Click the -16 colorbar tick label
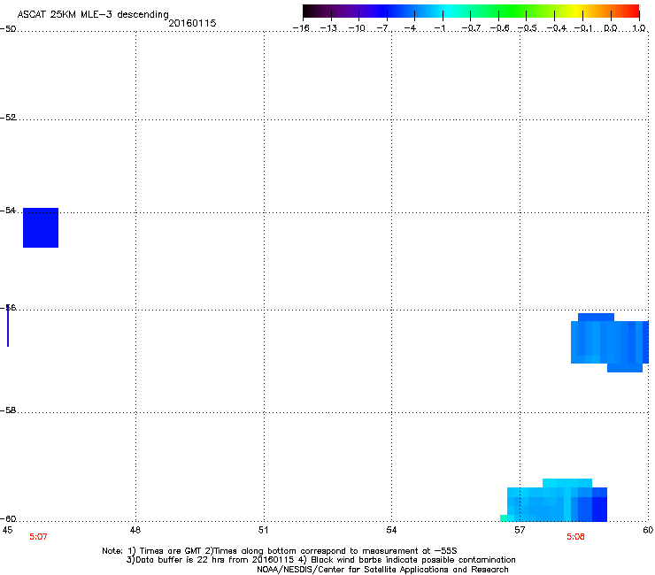 (x=301, y=28)
